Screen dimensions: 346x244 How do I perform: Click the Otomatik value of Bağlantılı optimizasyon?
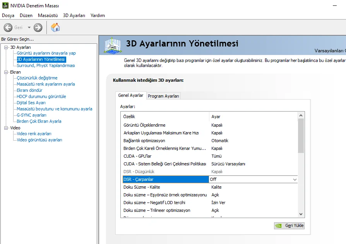tap(220, 141)
